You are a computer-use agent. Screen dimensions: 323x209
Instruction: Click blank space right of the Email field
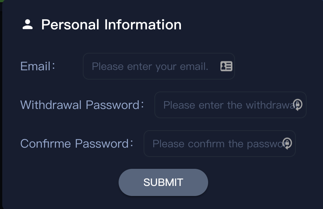(x=276, y=66)
